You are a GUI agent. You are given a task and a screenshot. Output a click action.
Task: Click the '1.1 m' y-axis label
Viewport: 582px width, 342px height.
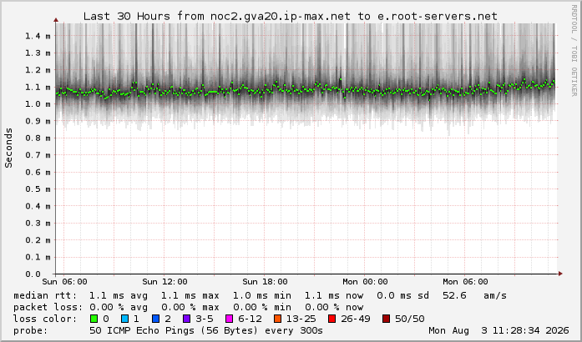38,88
